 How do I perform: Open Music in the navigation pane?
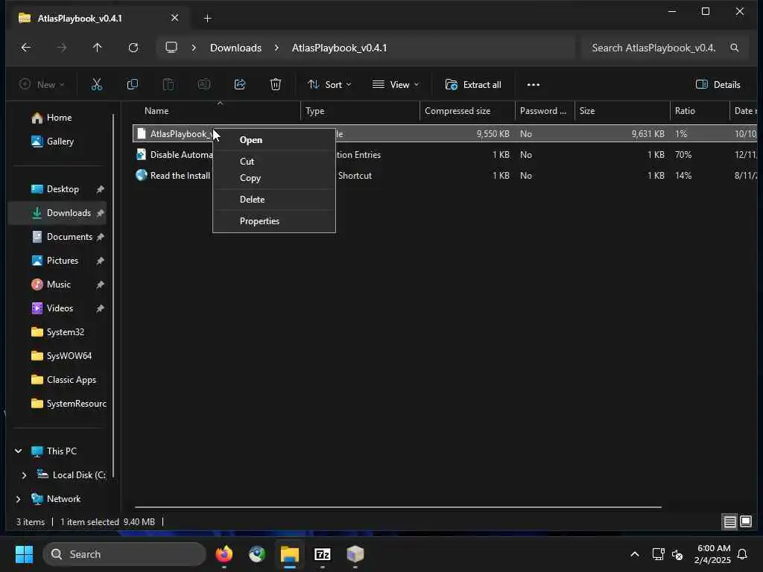tap(58, 285)
